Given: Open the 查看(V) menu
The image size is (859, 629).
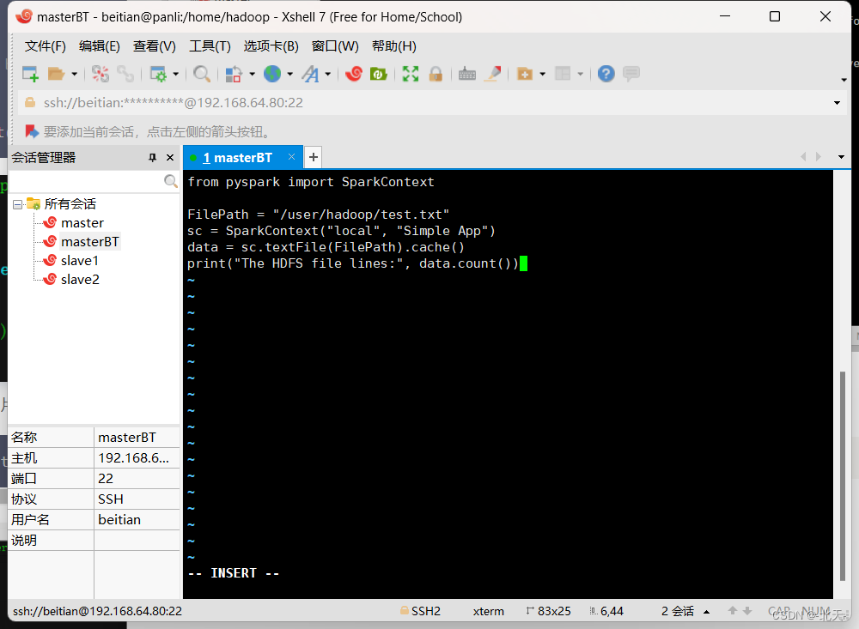Looking at the screenshot, I should [155, 46].
